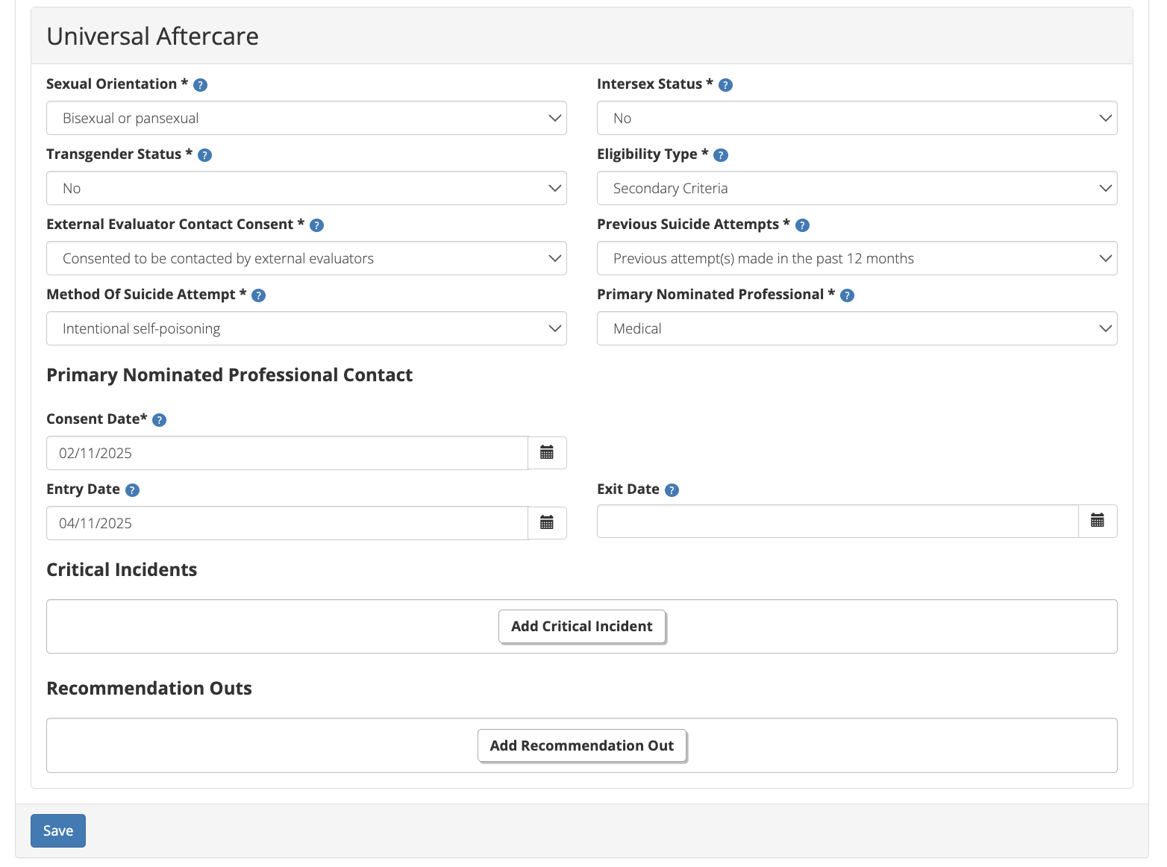
Task: Open calendar picker for Exit Date
Action: (x=1098, y=521)
